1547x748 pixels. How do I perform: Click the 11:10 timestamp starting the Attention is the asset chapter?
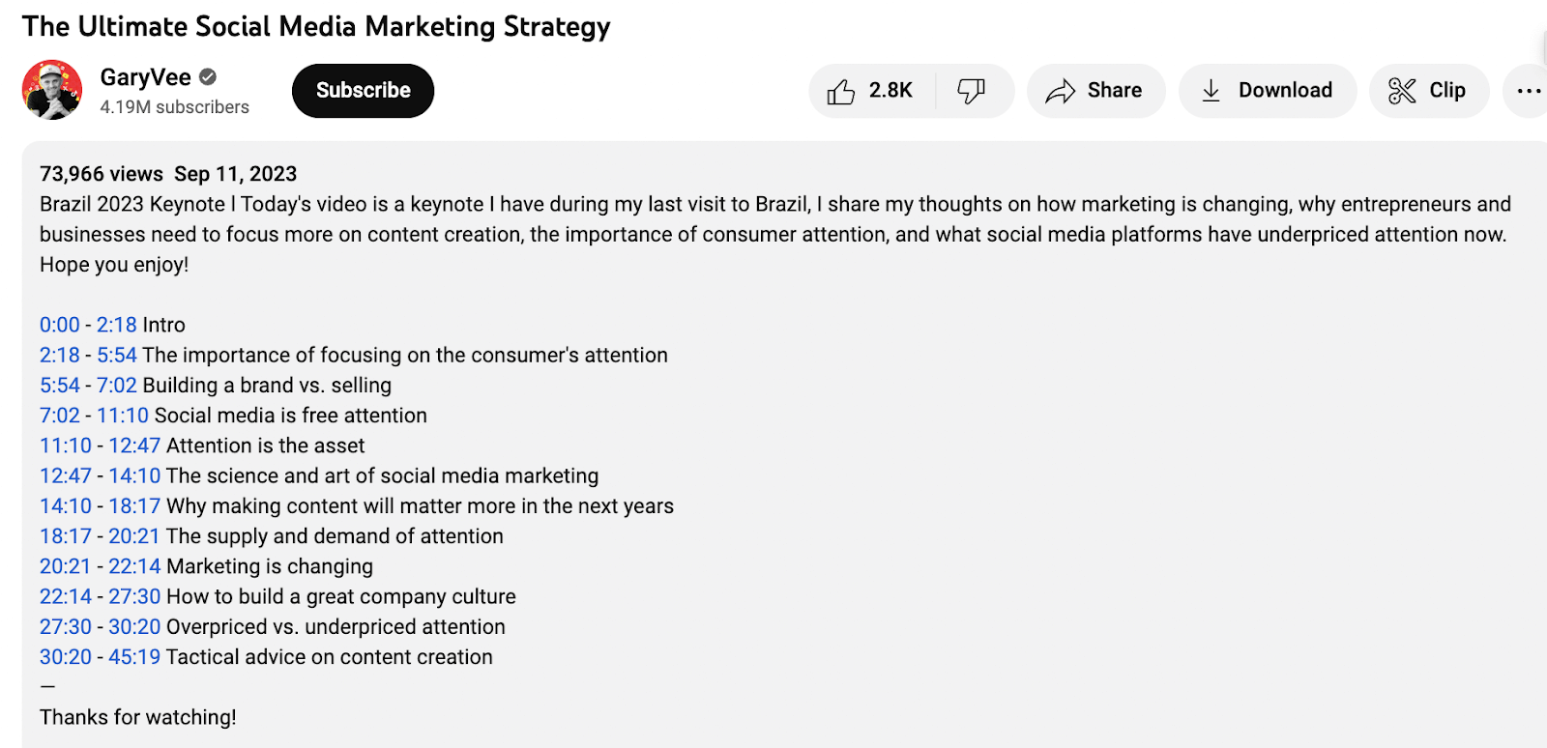[x=65, y=446]
